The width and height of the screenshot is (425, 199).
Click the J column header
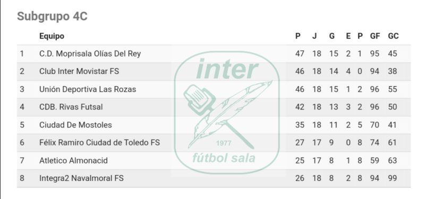[x=314, y=36]
